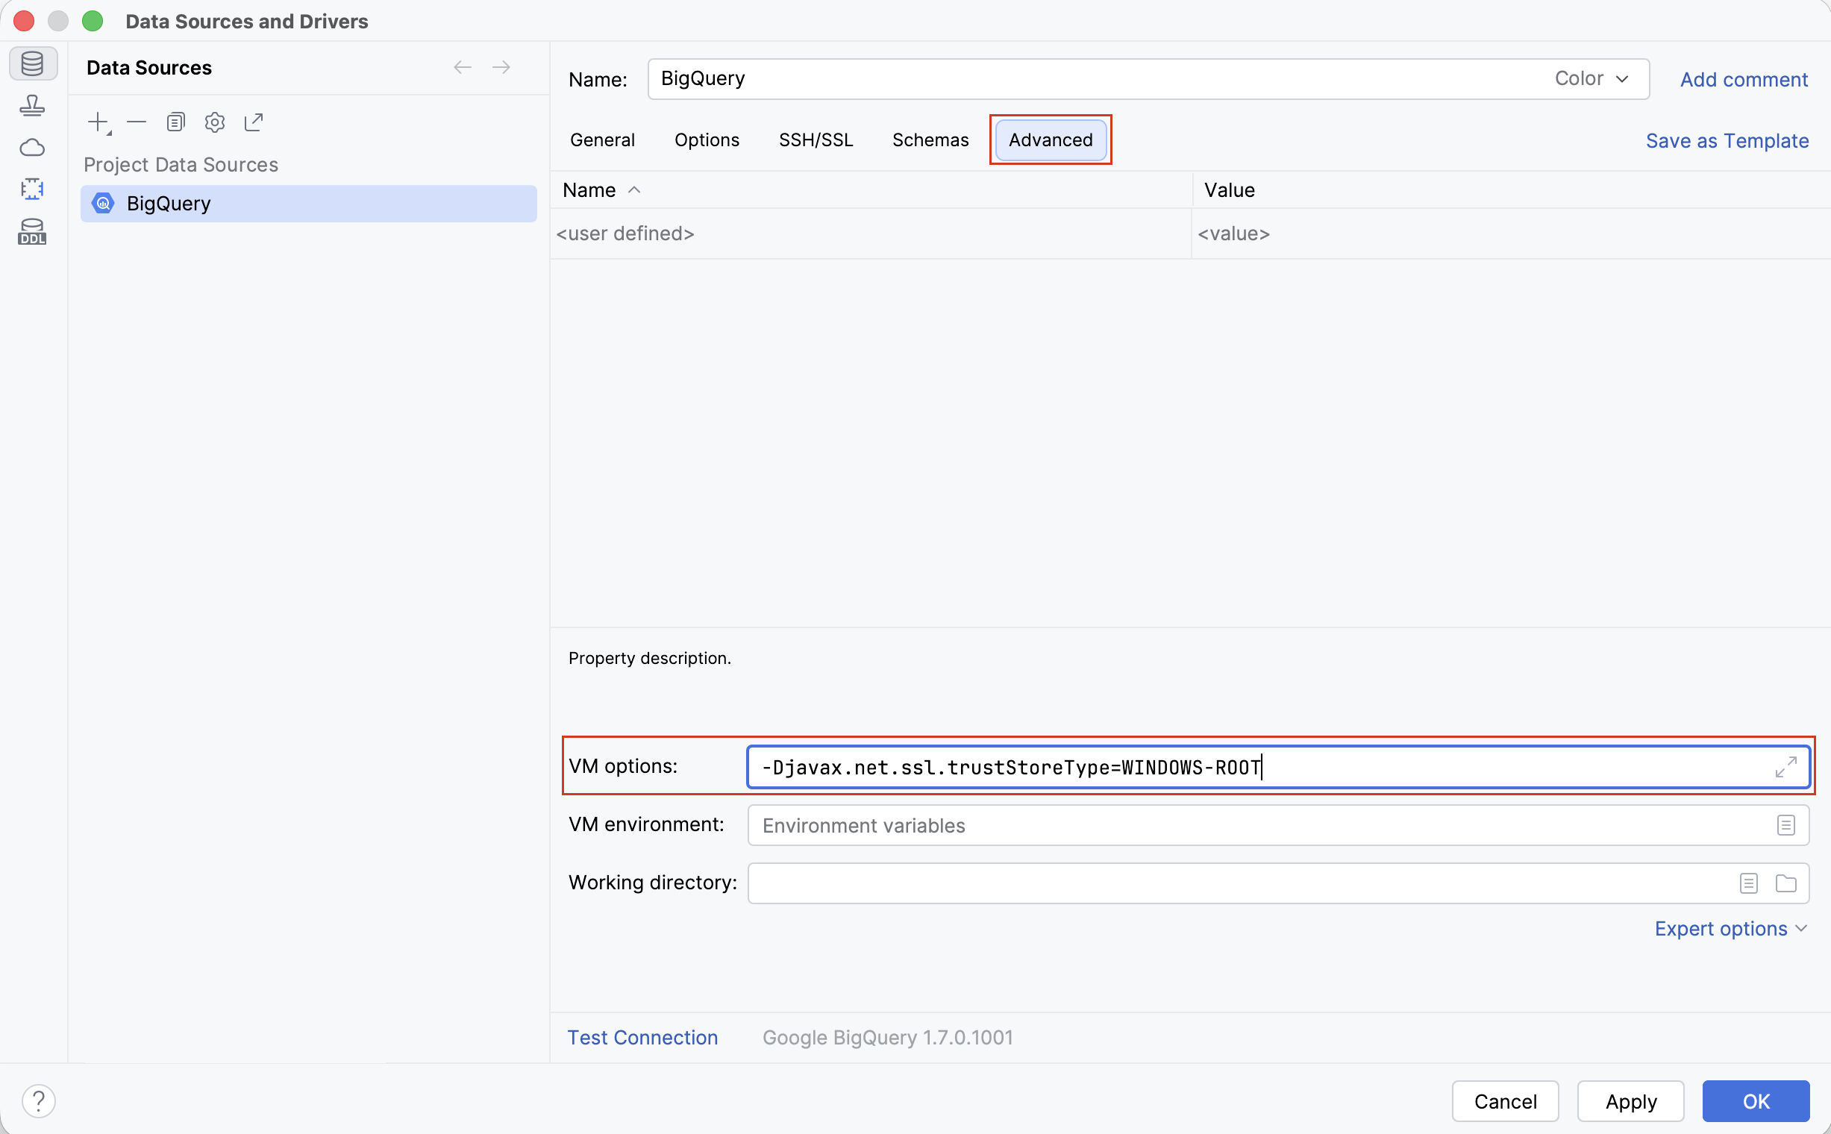Screen dimensions: 1831x1134
Task: Open the SSH/SSL tab
Action: [816, 140]
